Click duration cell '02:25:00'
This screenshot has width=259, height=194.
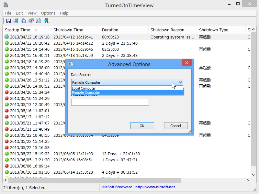tap(110, 49)
